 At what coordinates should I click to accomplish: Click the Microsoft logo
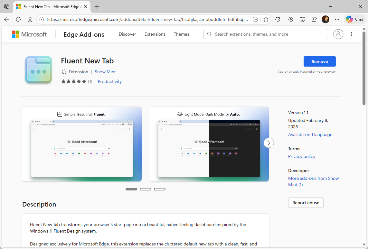click(29, 34)
